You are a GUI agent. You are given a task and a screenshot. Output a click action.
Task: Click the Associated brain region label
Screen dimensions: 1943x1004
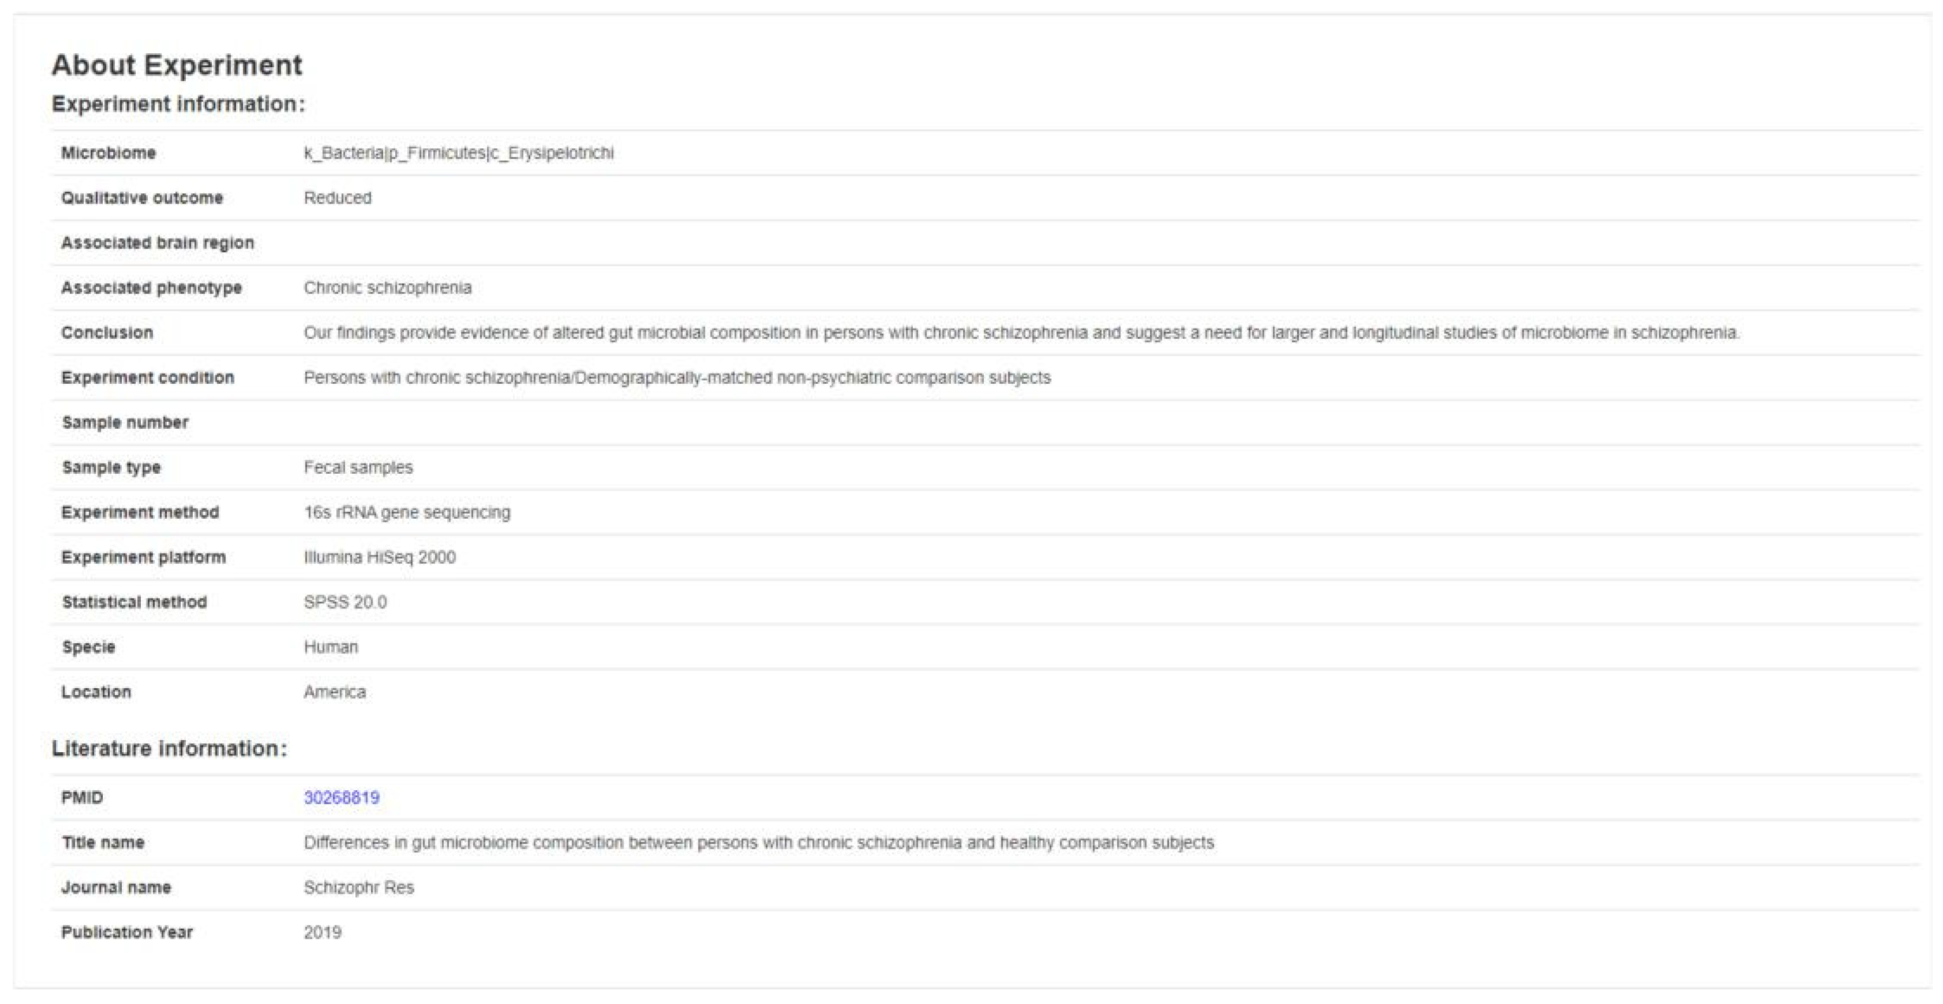(157, 243)
